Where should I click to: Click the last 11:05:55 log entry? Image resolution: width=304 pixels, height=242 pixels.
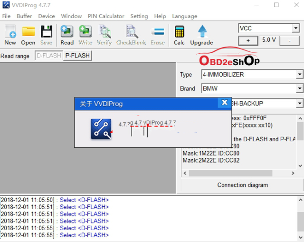(x=55, y=235)
